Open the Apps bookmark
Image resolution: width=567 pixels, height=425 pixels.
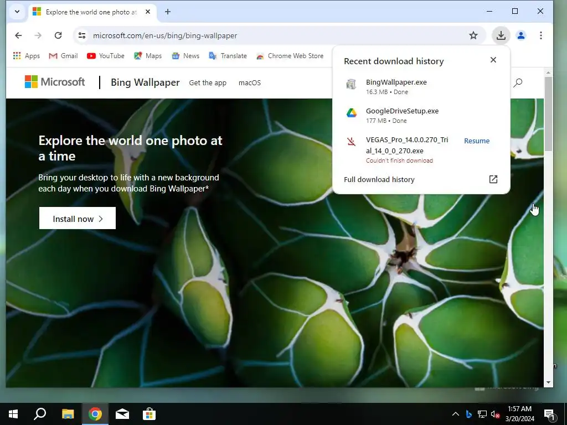click(27, 56)
